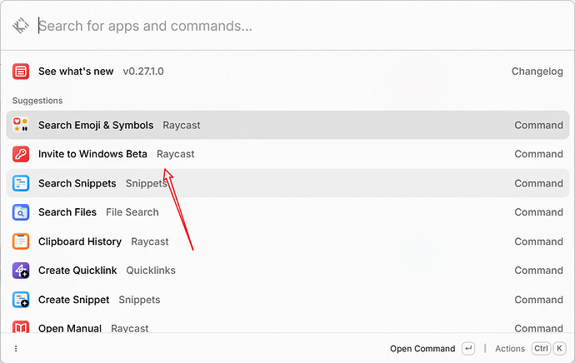This screenshot has width=575, height=363.
Task: Click Raycast subtitle beside Search Emoji & Symbols
Action: coord(182,125)
